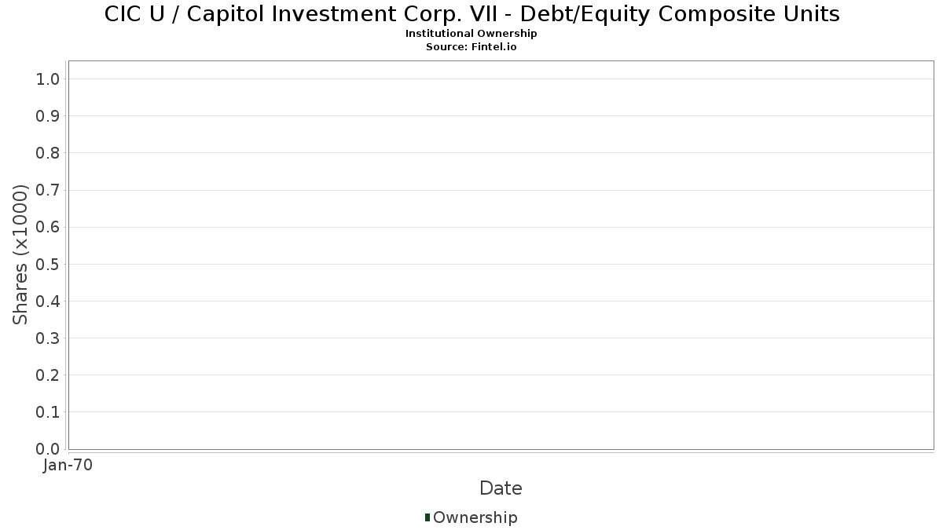
Task: Click the Jan-70 x-axis tick label
Action: tap(68, 466)
